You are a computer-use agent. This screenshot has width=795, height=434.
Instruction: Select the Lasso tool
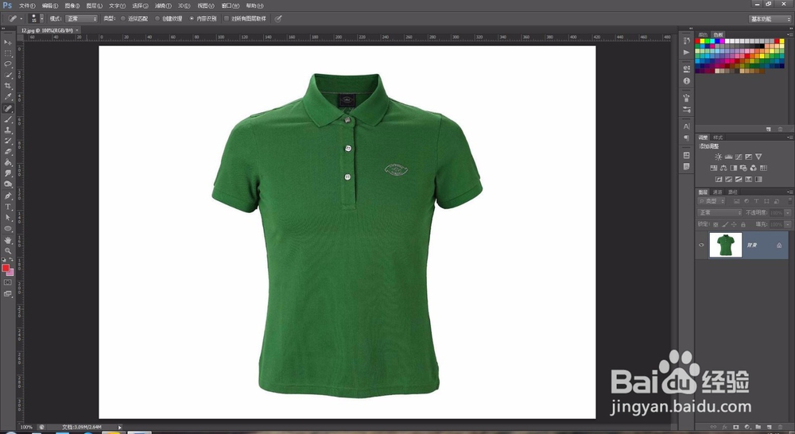(8, 64)
